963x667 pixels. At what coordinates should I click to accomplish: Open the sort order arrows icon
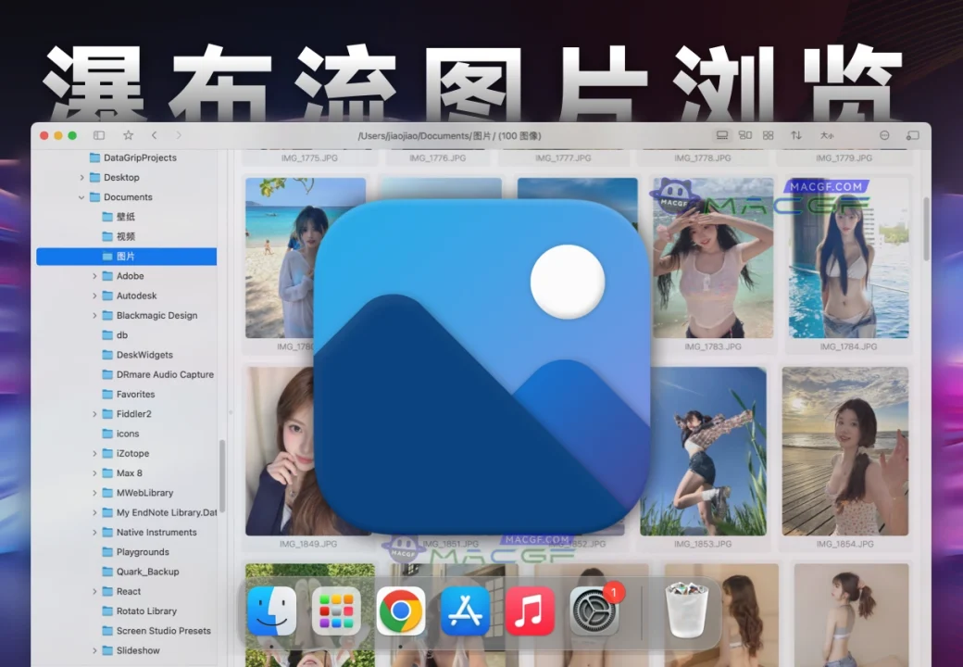click(x=796, y=135)
